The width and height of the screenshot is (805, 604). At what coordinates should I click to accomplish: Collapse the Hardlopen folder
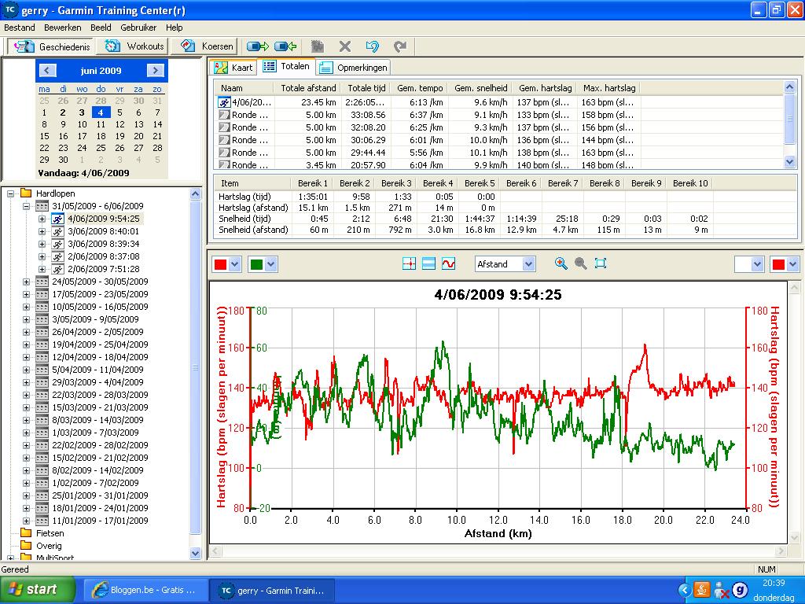pos(10,193)
